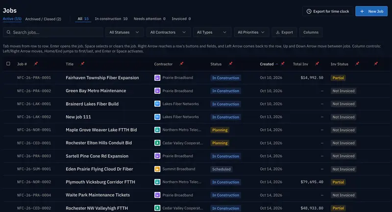
Task: Open the All Types dropdown
Action: (212, 32)
